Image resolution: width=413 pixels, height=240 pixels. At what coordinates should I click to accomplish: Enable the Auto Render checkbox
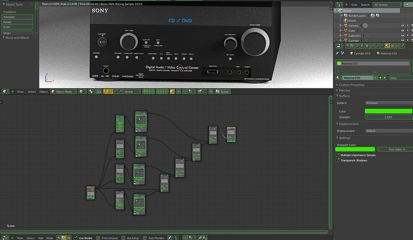pyautogui.click(x=145, y=238)
